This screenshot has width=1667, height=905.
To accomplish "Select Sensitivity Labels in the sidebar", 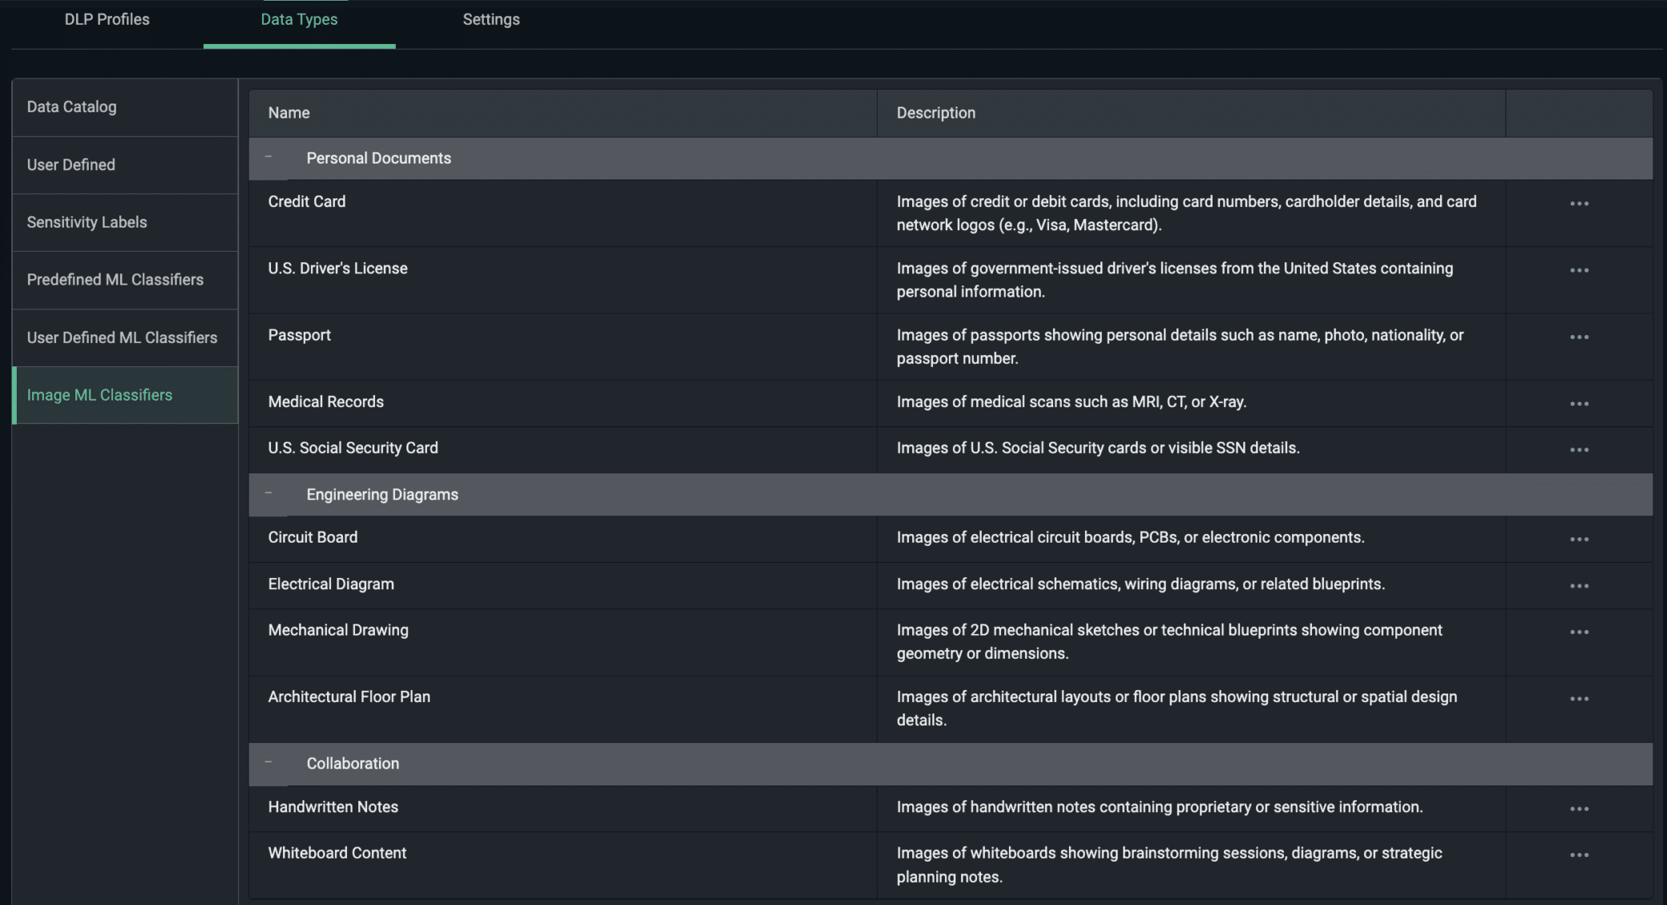I will (x=87, y=222).
